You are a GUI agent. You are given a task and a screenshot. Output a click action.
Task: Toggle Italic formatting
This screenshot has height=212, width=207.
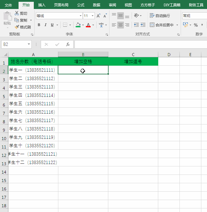pyautogui.click(x=45, y=25)
